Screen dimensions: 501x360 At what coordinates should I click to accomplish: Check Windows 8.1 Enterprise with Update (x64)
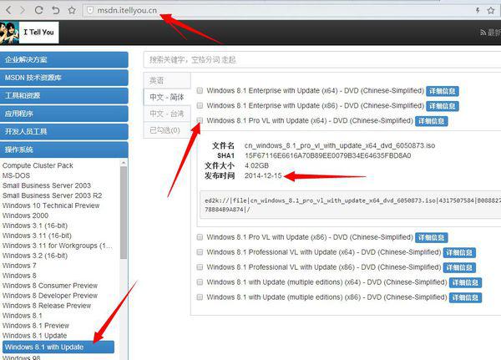click(x=200, y=90)
